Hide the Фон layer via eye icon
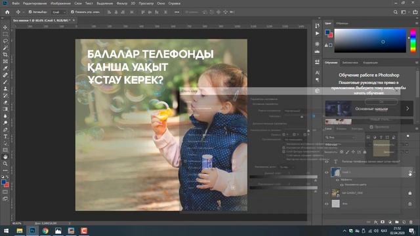420x236 pixels. [x=327, y=204]
